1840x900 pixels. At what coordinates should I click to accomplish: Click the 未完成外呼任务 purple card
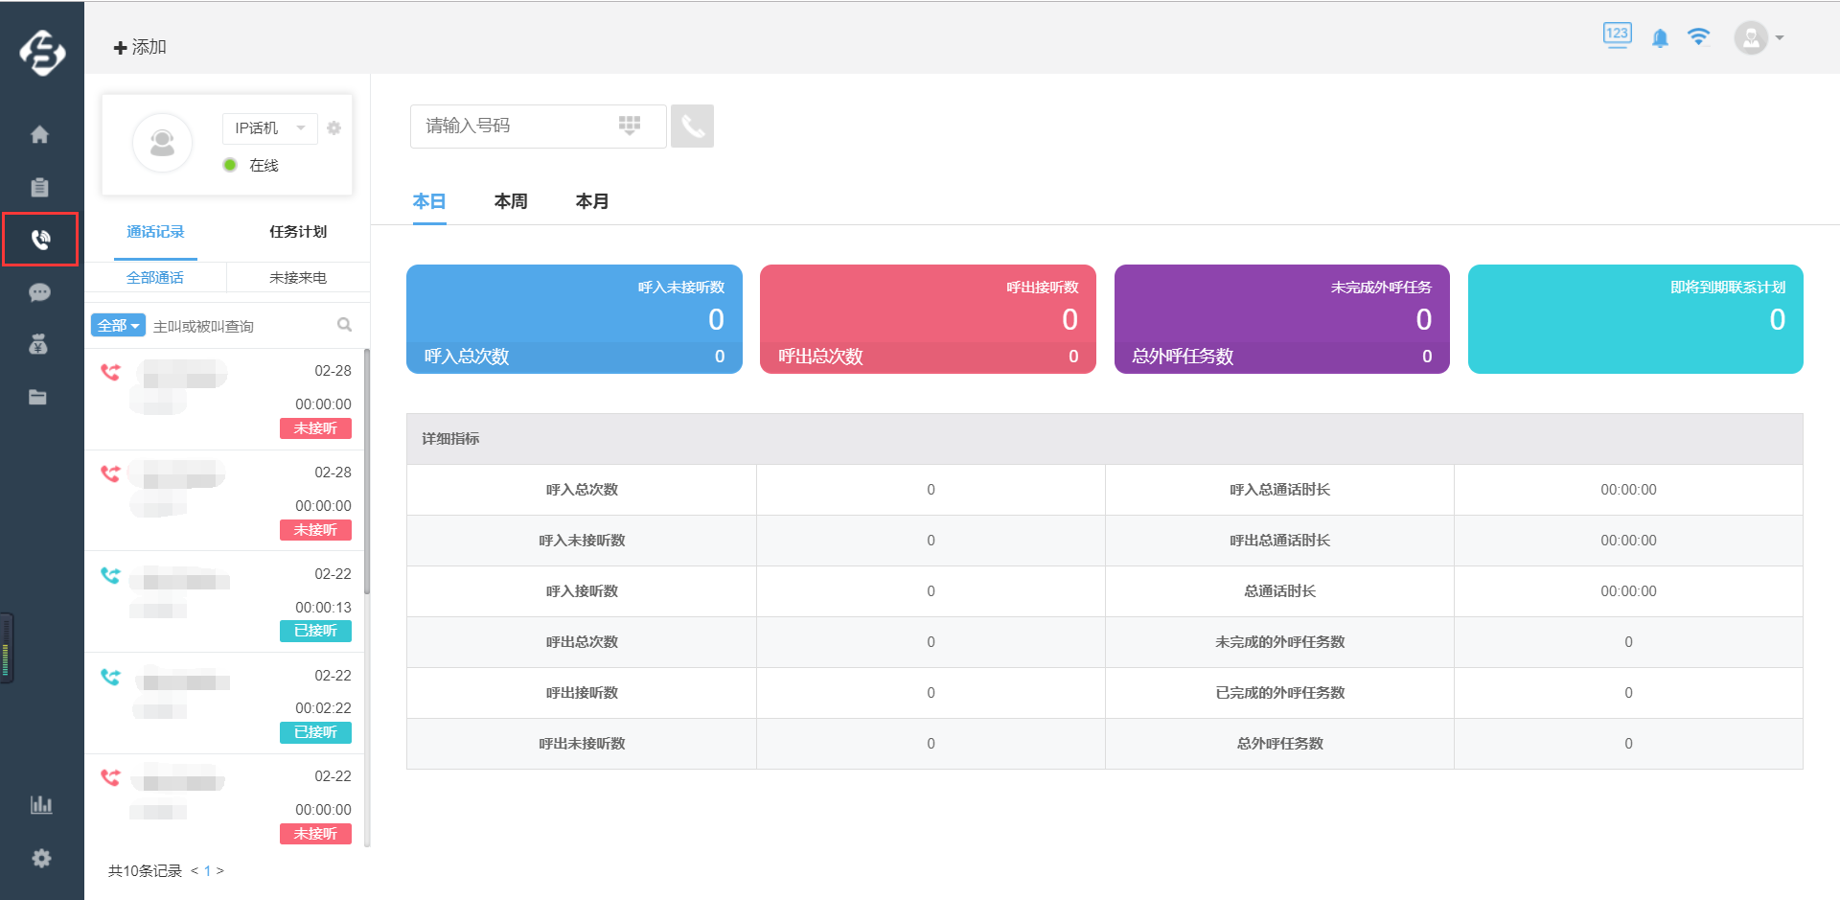1281,319
